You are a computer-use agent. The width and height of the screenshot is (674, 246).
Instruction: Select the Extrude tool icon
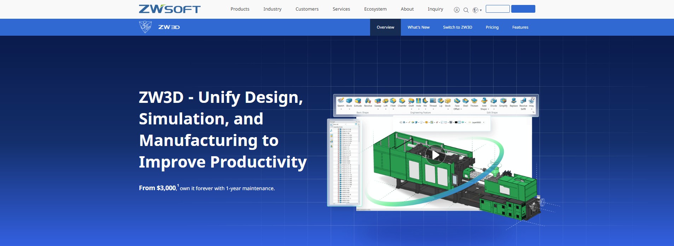358,101
